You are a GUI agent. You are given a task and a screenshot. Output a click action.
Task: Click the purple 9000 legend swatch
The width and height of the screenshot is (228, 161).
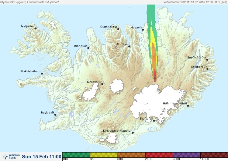pyautogui.click(x=186, y=155)
